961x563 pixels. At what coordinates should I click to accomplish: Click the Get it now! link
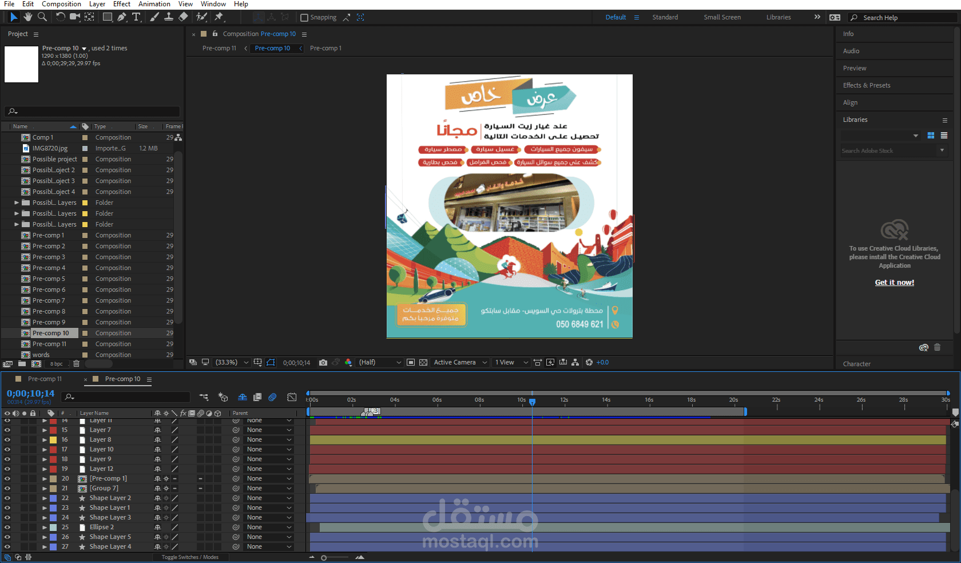894,282
